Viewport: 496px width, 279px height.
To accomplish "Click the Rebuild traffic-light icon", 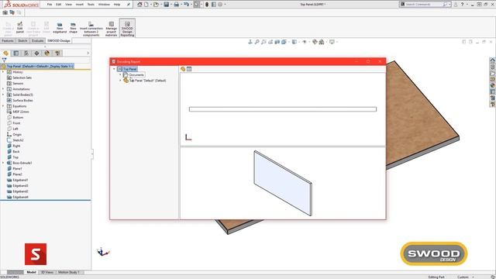I will (x=207, y=5).
